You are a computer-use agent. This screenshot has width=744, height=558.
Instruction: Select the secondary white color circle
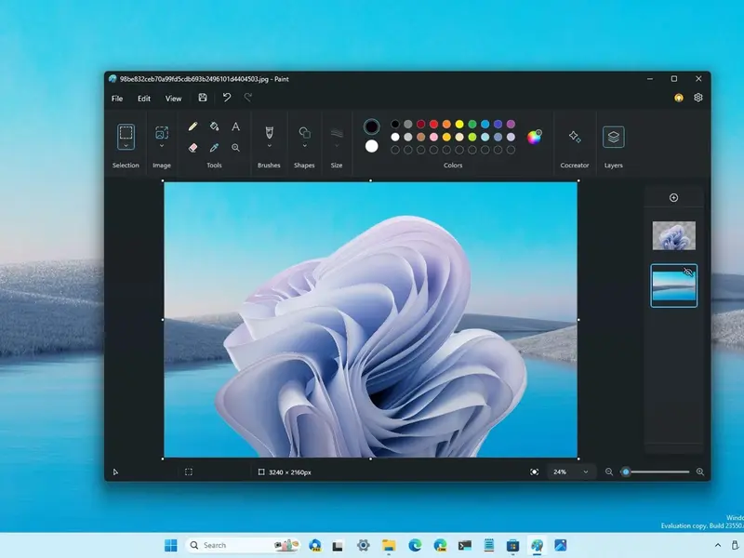[x=371, y=146]
